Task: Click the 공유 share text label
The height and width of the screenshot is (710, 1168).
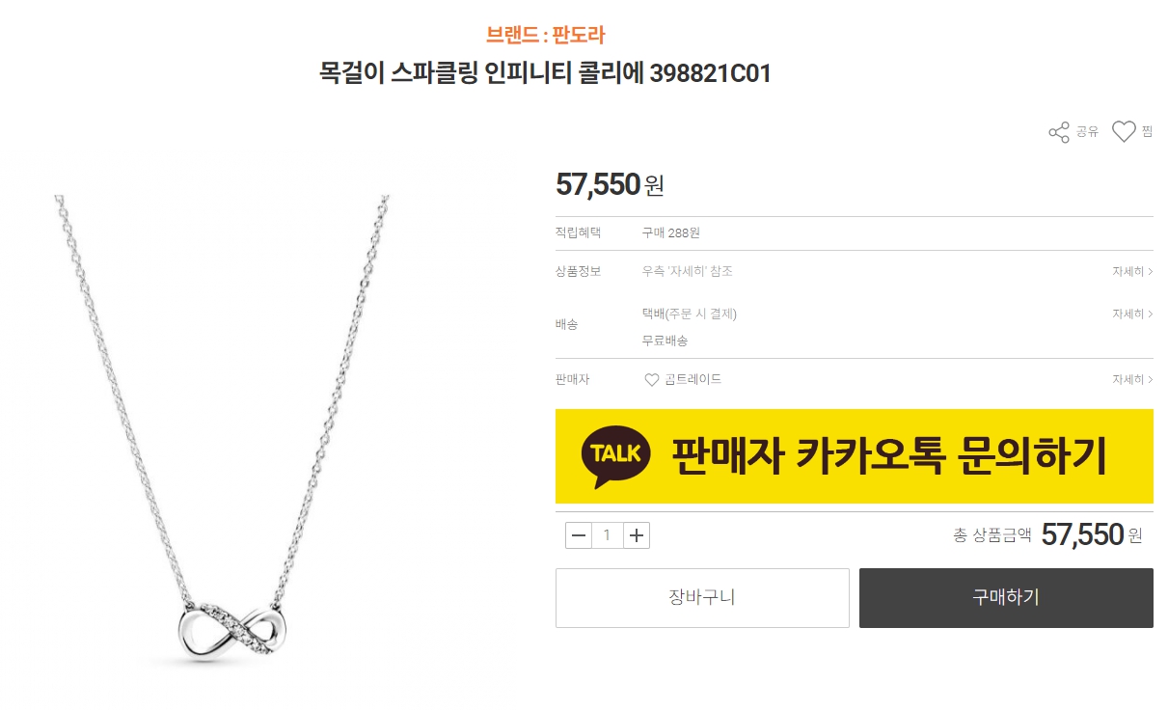Action: pyautogui.click(x=1087, y=132)
